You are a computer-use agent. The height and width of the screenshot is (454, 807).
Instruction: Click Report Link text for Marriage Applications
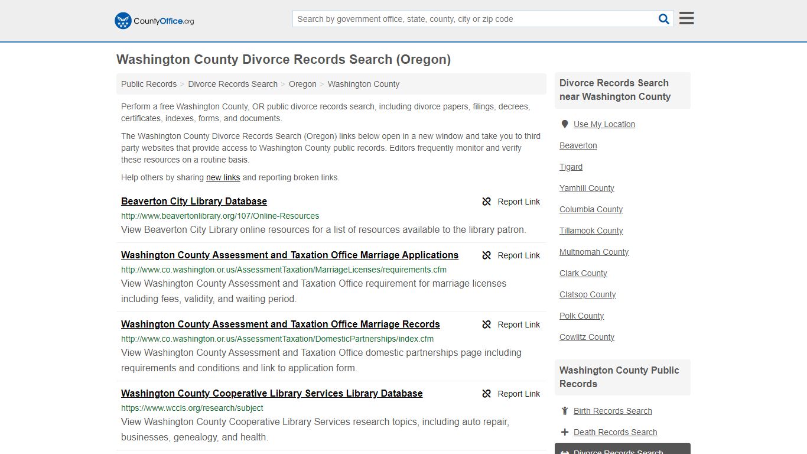click(519, 255)
